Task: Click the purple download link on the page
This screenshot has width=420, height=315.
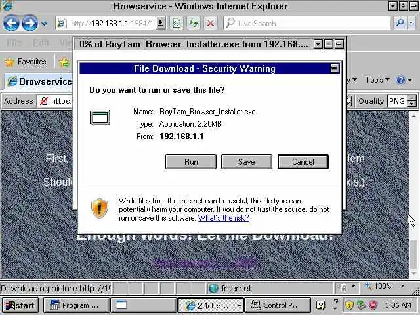Action: (205, 263)
